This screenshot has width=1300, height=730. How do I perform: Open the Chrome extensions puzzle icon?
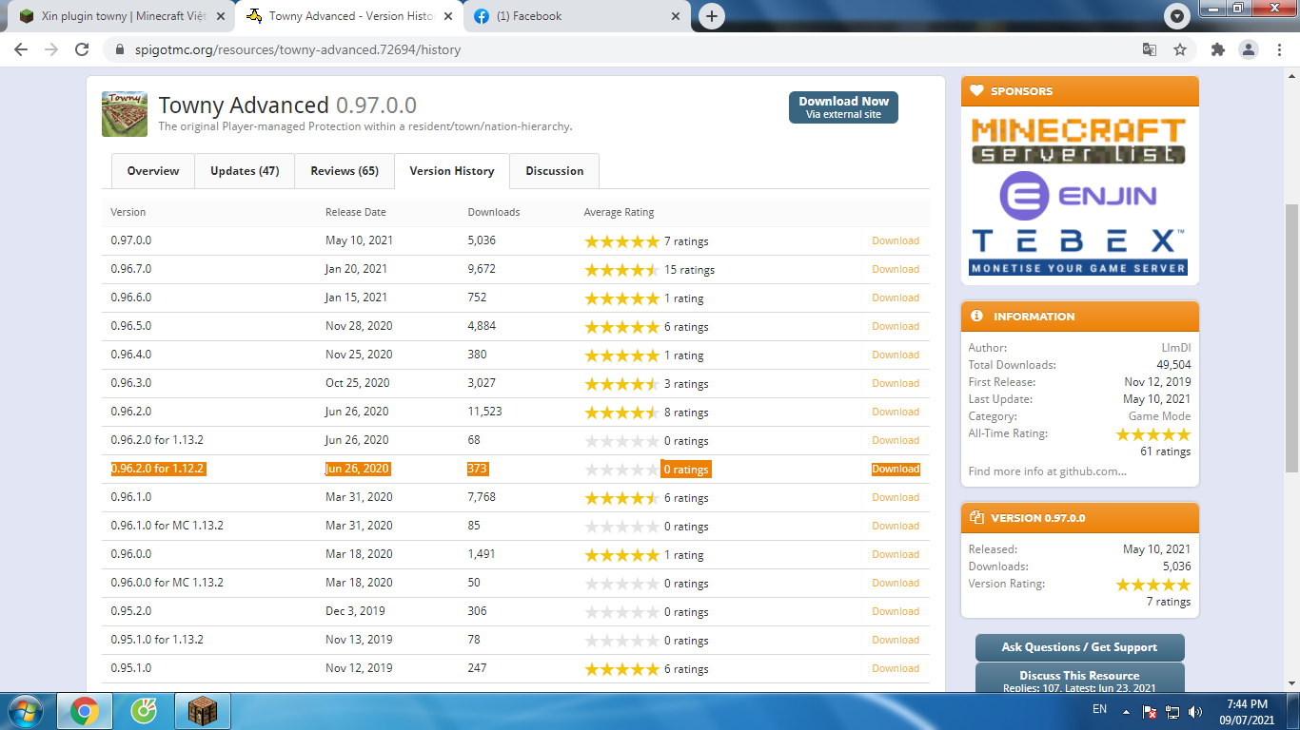pyautogui.click(x=1217, y=49)
